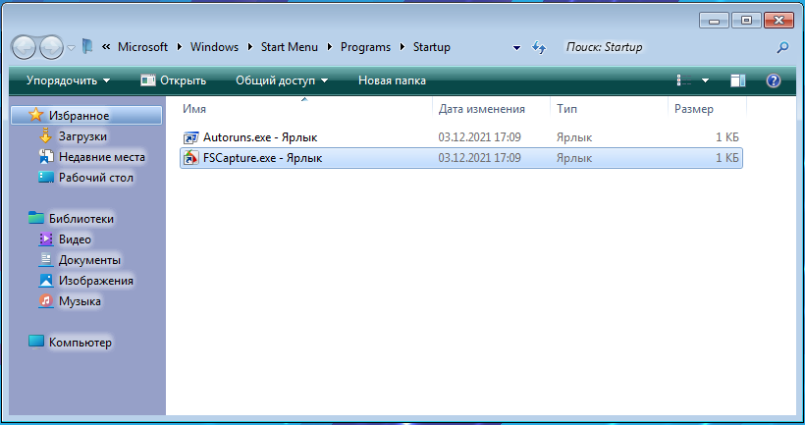Open the Загрузки folder in the sidebar
Image resolution: width=805 pixels, height=425 pixels.
[82, 136]
